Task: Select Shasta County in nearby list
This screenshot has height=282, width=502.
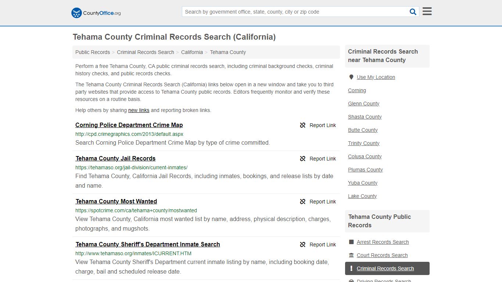Action: click(x=365, y=117)
